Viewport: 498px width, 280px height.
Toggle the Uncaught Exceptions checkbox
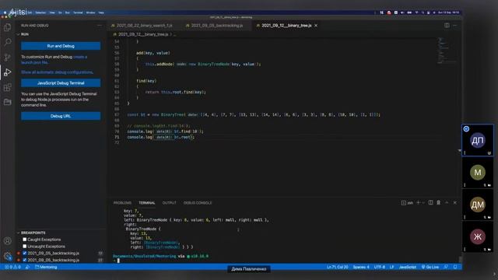24,246
